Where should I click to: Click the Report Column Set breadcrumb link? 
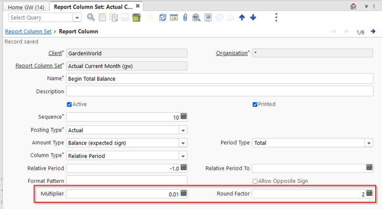[x=28, y=32]
